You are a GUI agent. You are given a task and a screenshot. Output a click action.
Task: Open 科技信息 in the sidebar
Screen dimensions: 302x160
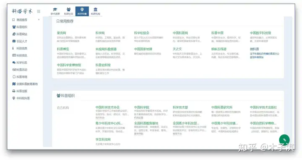20,48
